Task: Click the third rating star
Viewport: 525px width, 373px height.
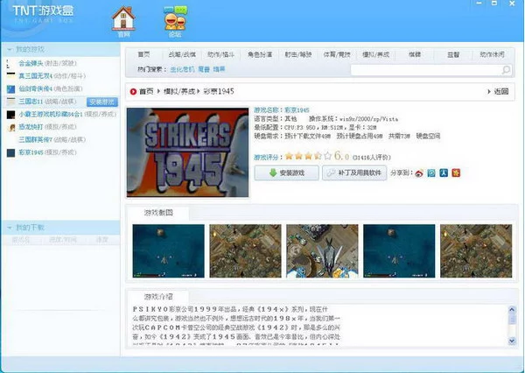Action: 308,156
